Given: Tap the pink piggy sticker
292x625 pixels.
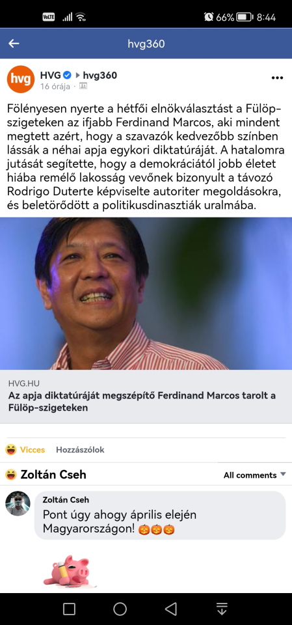Looking at the screenshot, I should (x=68, y=571).
